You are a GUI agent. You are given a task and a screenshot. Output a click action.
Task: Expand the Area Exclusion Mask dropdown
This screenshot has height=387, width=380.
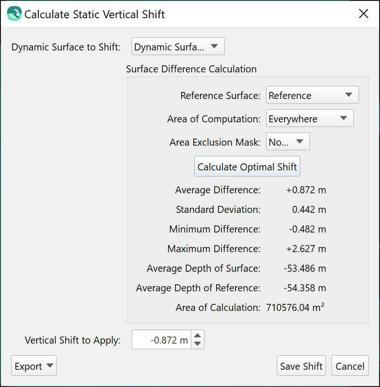point(288,142)
